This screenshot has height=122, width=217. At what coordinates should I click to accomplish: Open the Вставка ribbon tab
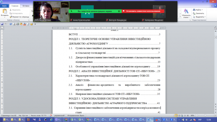(x=26, y=6)
